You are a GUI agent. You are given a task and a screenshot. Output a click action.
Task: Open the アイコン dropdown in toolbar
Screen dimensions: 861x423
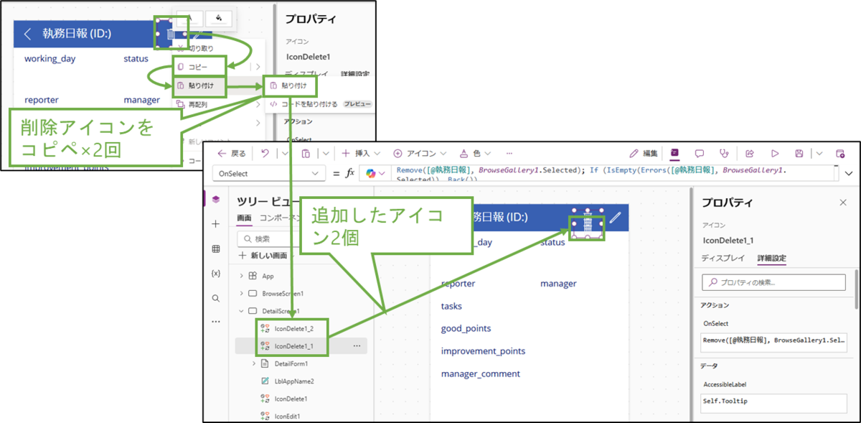click(x=420, y=153)
